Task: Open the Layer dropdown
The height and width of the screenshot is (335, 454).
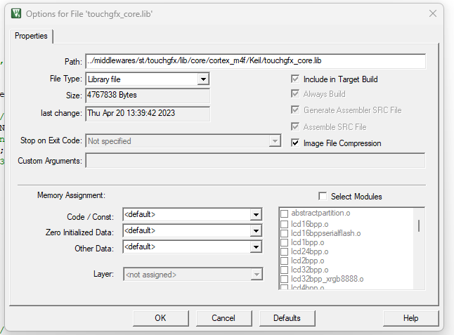Action: tap(257, 274)
